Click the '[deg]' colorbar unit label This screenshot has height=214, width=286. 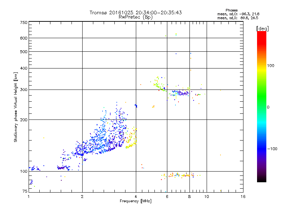pyautogui.click(x=262, y=29)
